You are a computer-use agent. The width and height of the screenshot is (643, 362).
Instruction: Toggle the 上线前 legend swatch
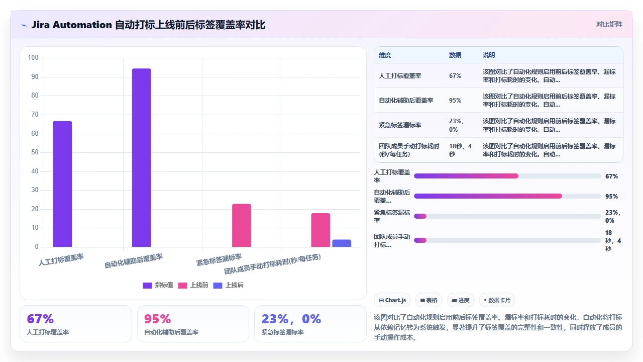tap(182, 285)
